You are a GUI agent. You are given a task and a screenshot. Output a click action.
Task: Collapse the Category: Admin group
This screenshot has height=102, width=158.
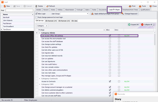click(40, 33)
